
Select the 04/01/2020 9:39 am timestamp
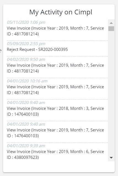click(x=26, y=146)
